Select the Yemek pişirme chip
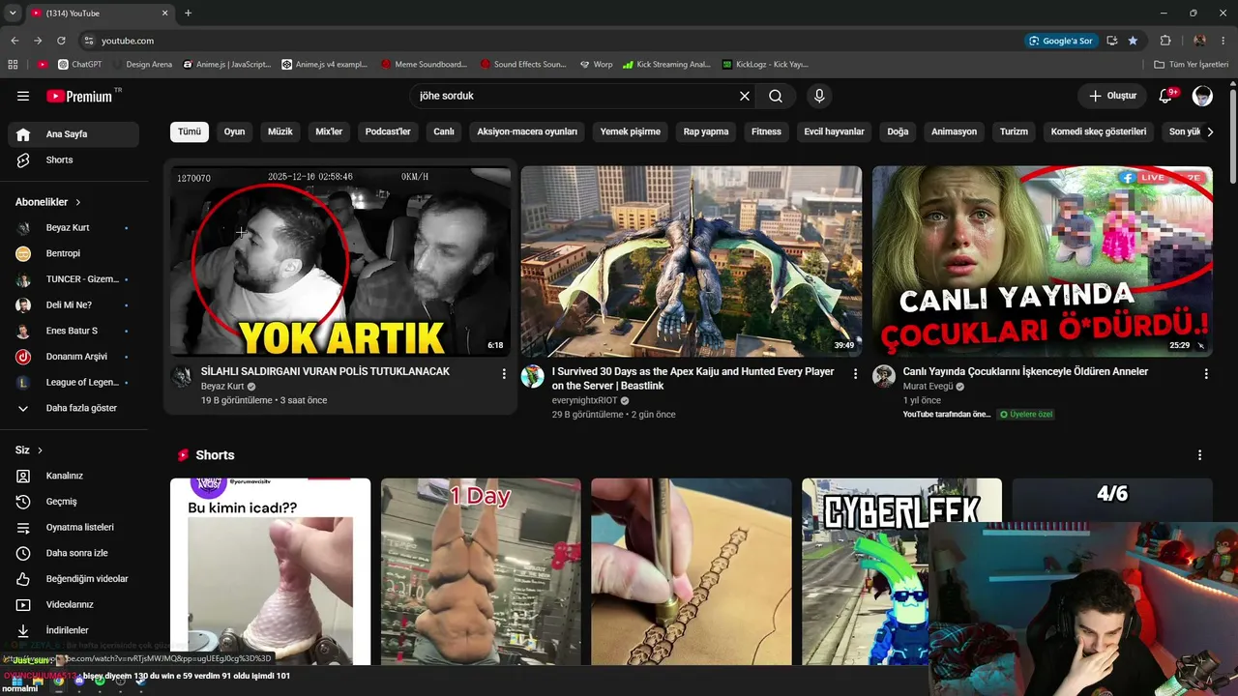 pyautogui.click(x=631, y=131)
